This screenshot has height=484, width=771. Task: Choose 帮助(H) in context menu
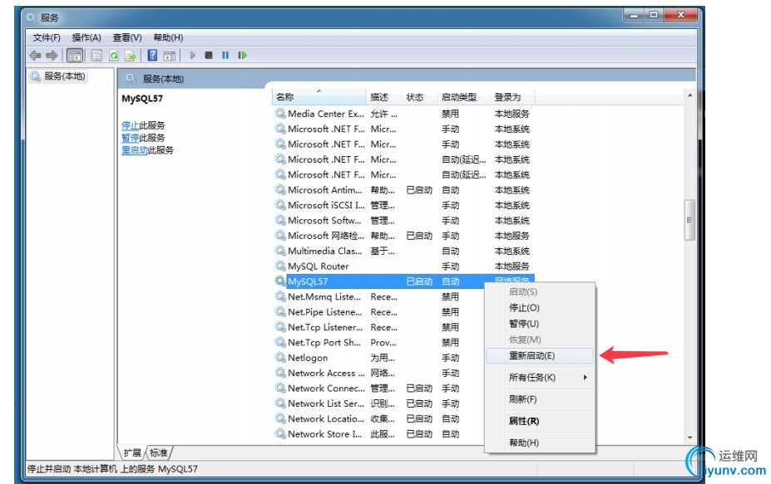tap(540, 442)
